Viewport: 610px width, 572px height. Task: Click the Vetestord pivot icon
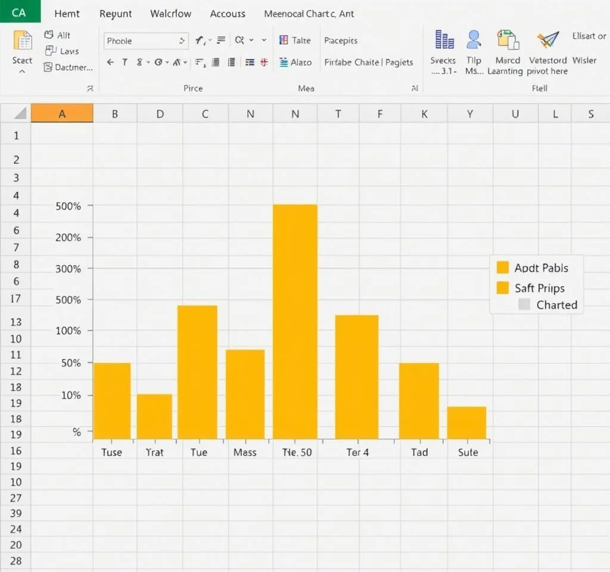547,40
